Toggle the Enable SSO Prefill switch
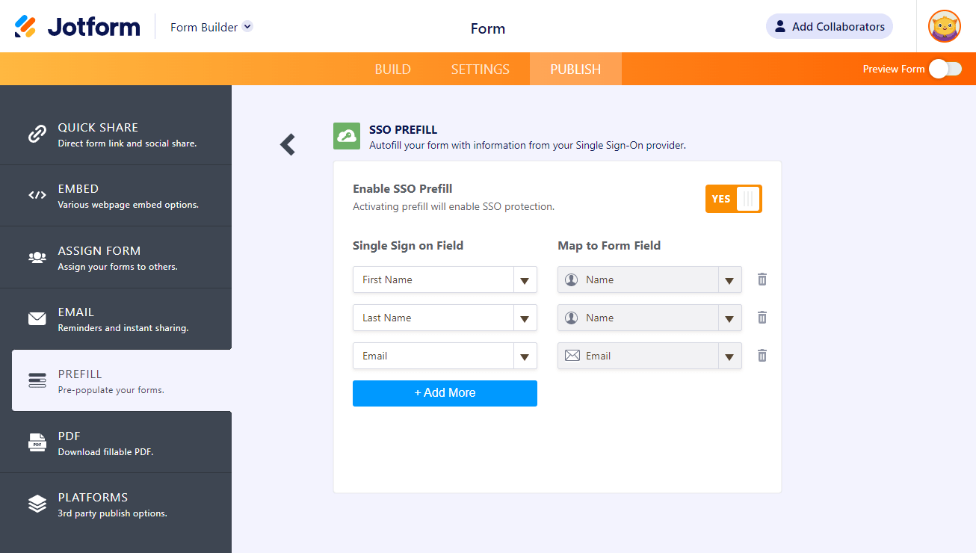Viewport: 976px width, 553px height. click(x=733, y=199)
